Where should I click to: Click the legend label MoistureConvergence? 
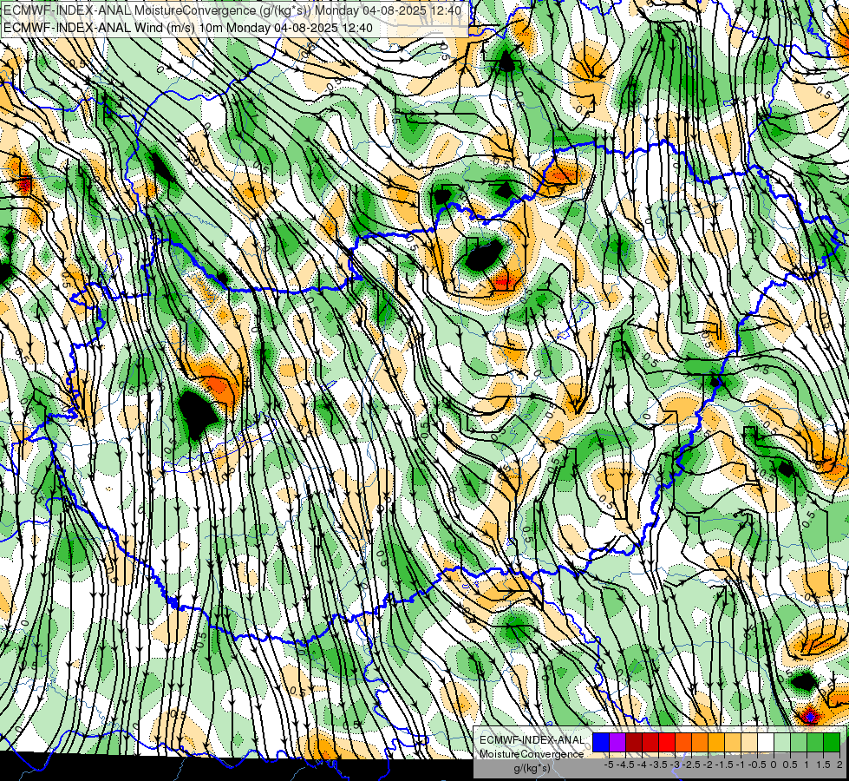532,754
